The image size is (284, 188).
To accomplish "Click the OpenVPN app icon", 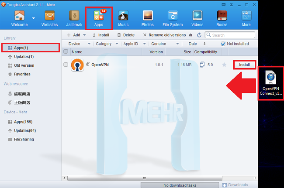I will pyautogui.click(x=77, y=65).
